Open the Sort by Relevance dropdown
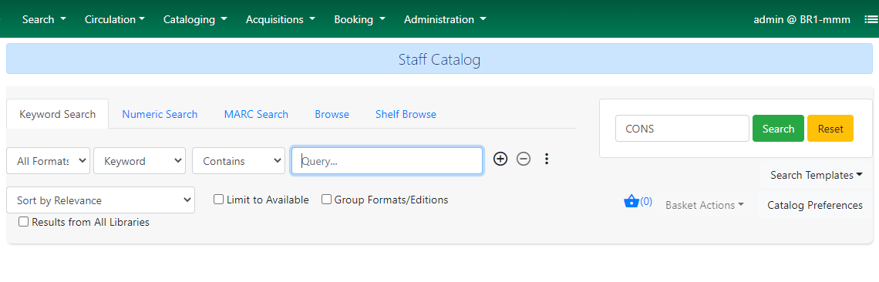The width and height of the screenshot is (879, 282). pyautogui.click(x=101, y=200)
